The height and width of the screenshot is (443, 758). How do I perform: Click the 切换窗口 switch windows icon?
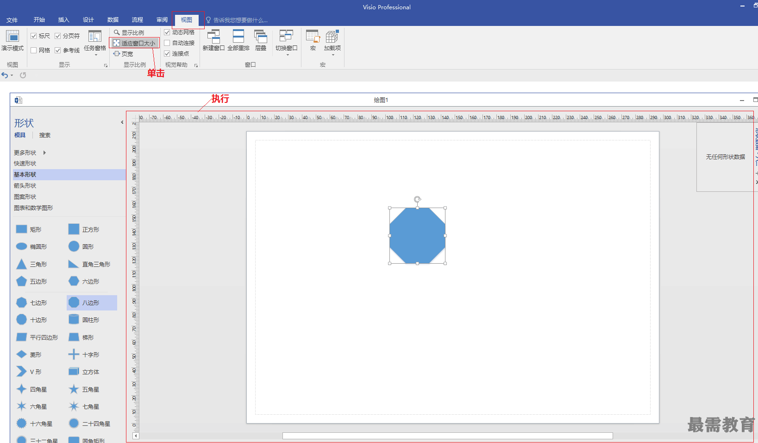[286, 36]
